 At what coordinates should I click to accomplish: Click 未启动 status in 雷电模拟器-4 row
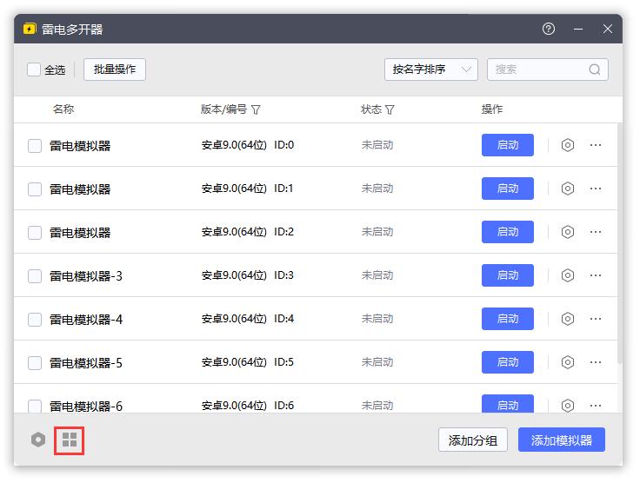coord(377,319)
